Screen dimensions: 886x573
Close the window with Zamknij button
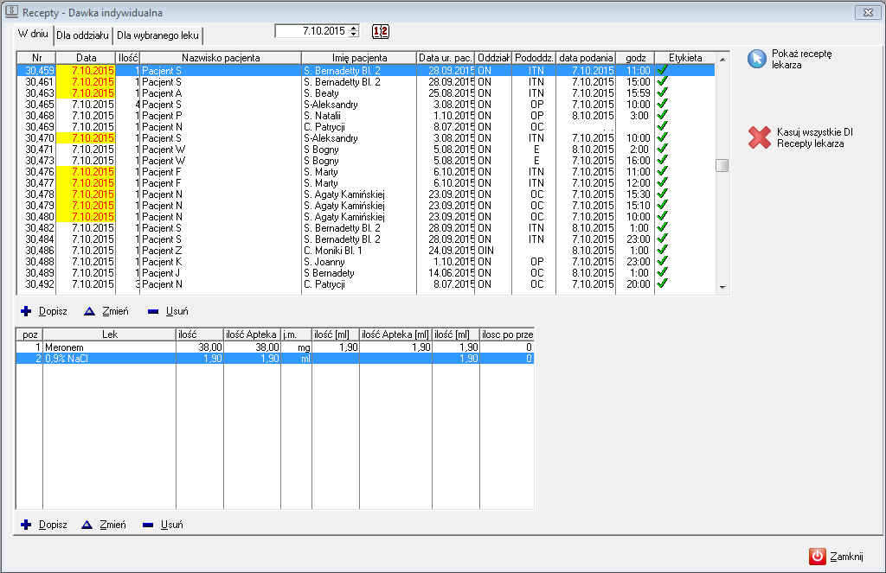tap(836, 557)
